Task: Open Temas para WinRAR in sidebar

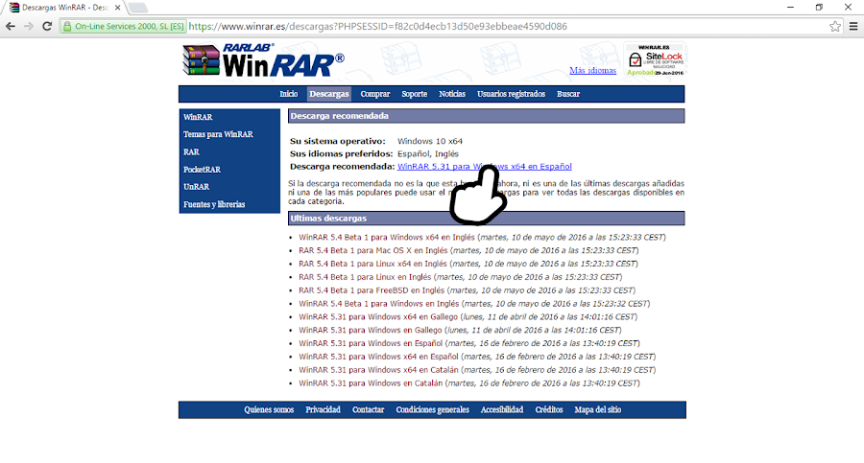Action: click(x=218, y=134)
